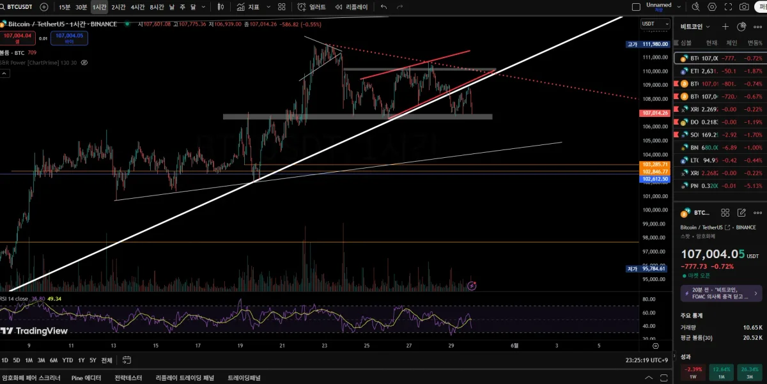Image resolution: width=767 pixels, height=384 pixels.
Task: Add a symbol to compare with plus icon
Action: coord(43,7)
